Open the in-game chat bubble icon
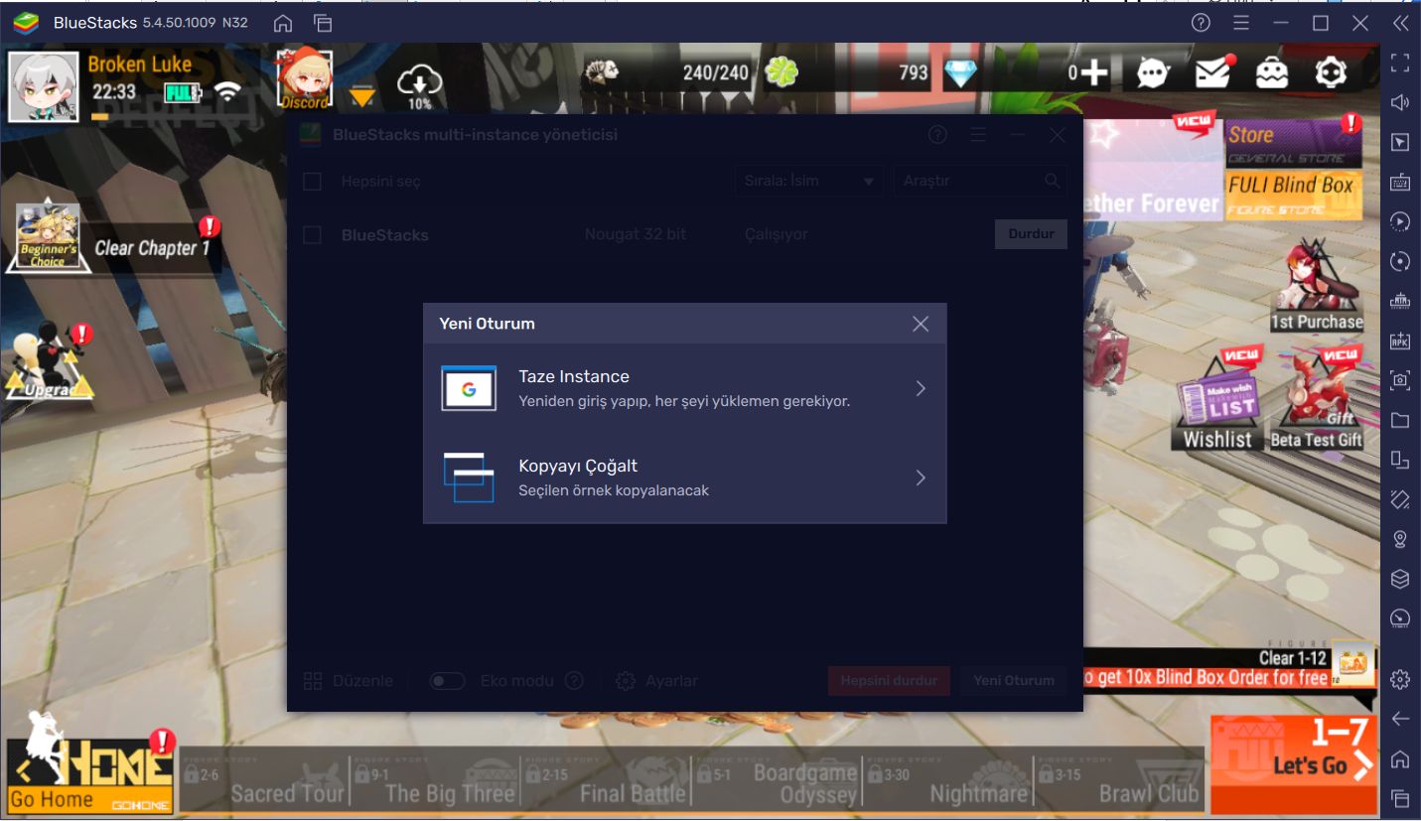The height and width of the screenshot is (821, 1421). pos(1153,72)
